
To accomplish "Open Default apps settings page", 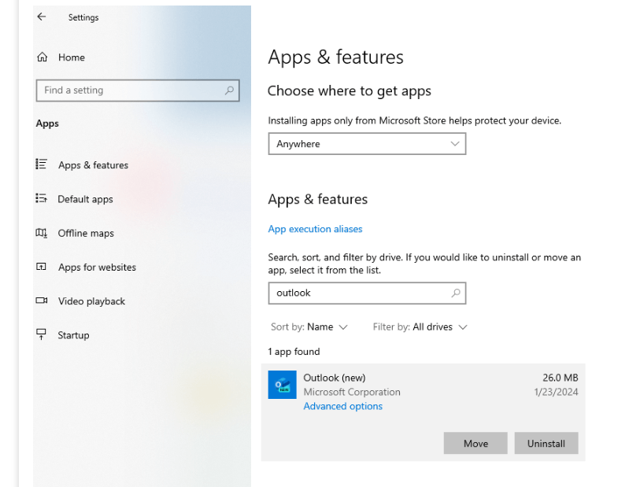I will coord(85,199).
